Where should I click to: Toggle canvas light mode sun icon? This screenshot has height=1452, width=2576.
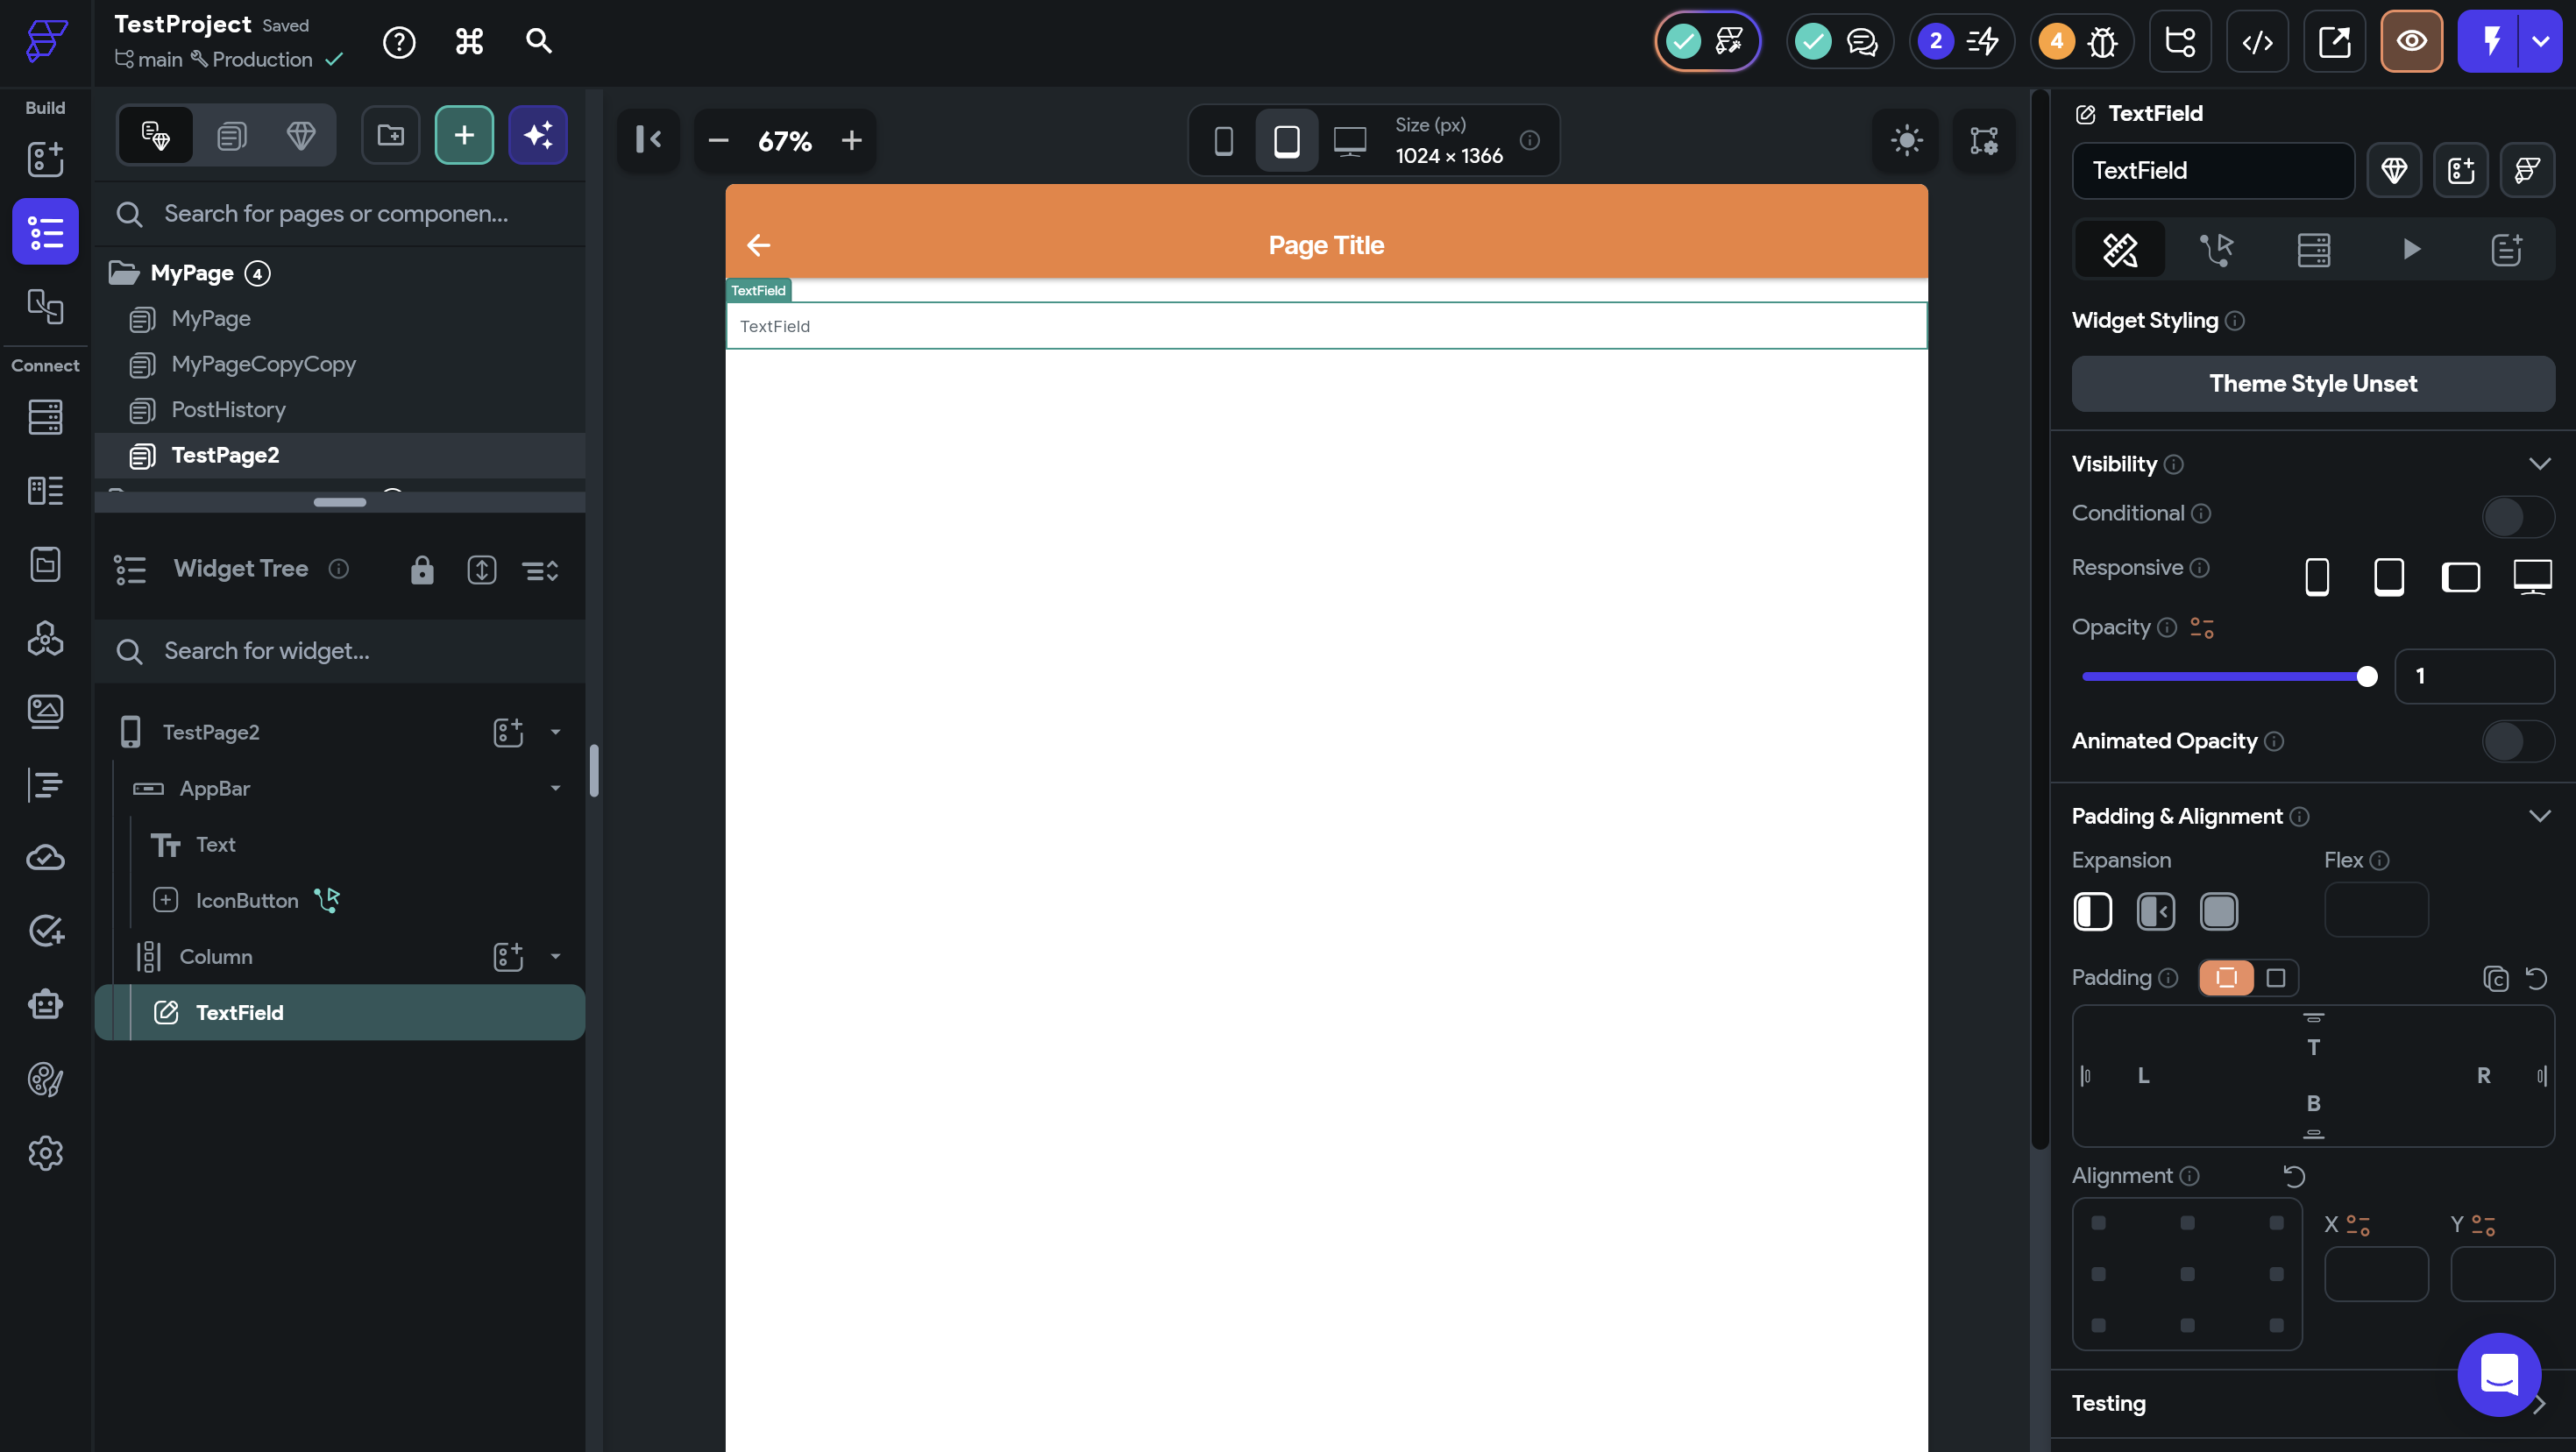coord(1906,140)
